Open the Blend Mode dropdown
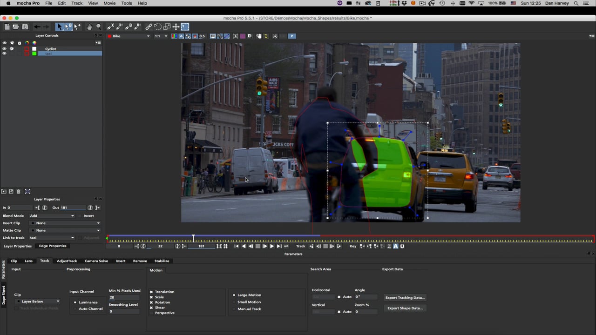Screen dimensions: 596x335 pos(52,216)
